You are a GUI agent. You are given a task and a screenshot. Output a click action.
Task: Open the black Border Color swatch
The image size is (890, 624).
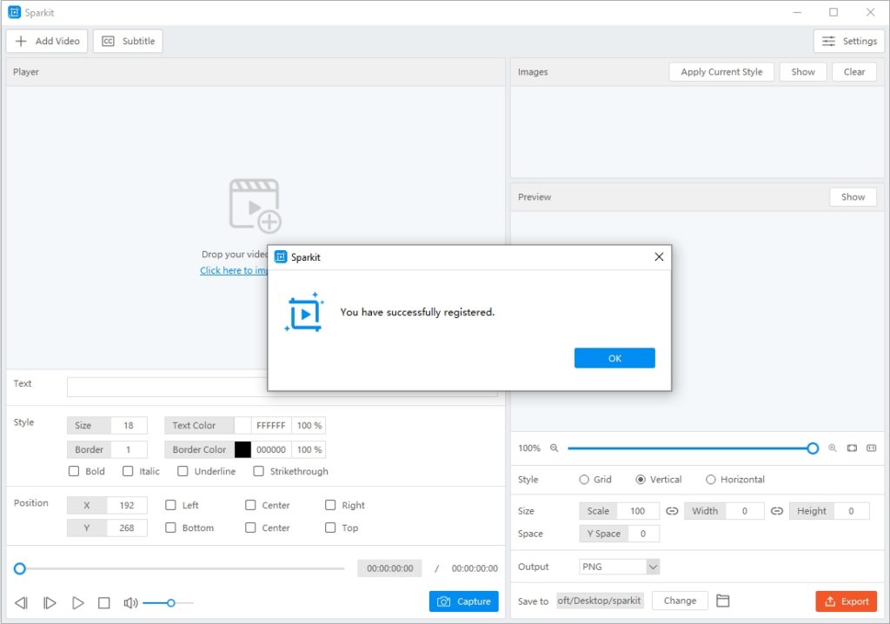pos(242,449)
